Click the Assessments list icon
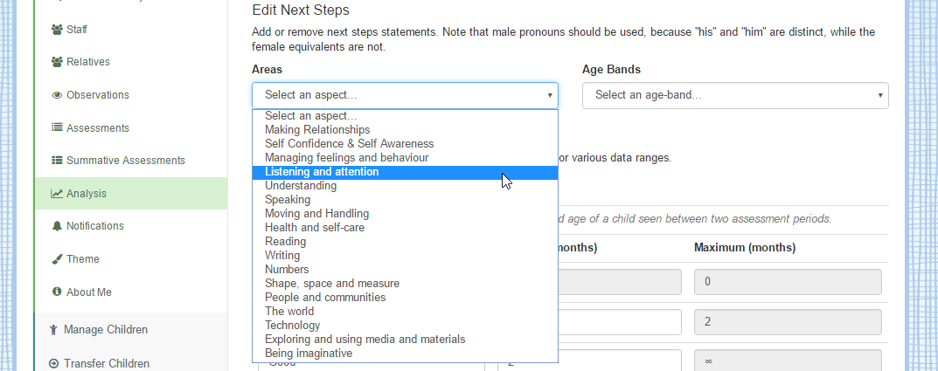 (58, 127)
